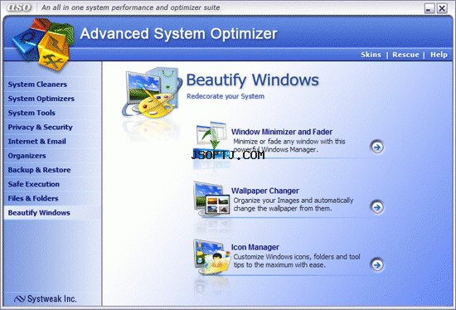Launch Wallpaper Changer with its arrow button

coord(377,207)
